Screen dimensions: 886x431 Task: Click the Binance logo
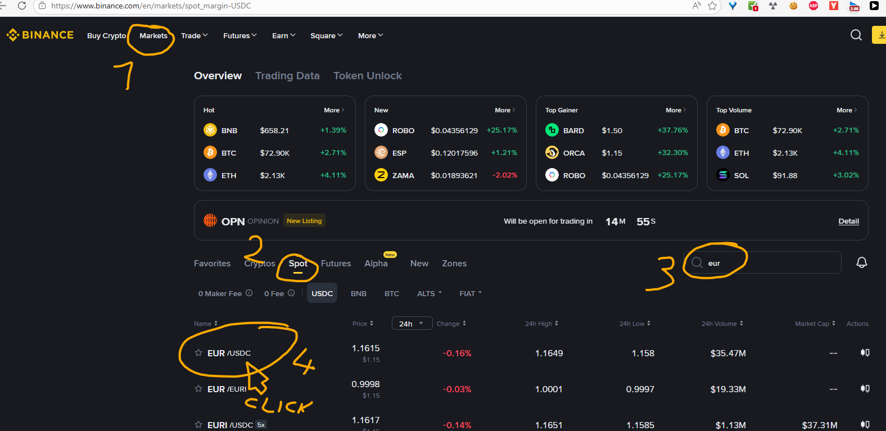(40, 35)
